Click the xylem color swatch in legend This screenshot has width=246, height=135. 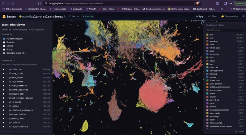(207, 94)
